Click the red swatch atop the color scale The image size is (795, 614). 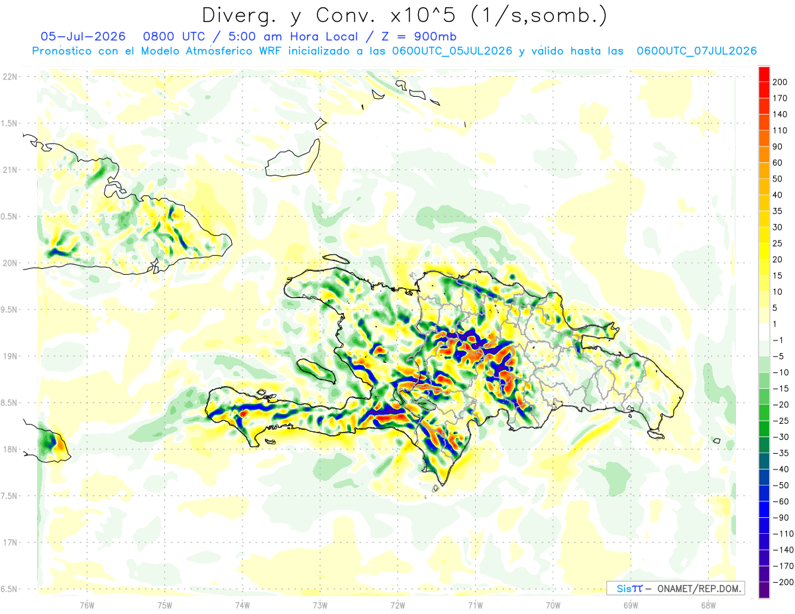click(x=764, y=74)
